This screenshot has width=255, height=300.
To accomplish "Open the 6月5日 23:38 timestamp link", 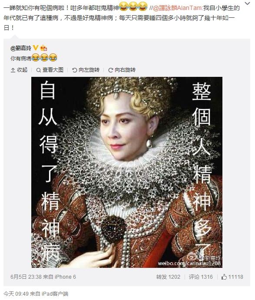I will pyautogui.click(x=26, y=277).
